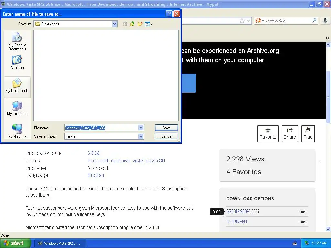Click the Favorite star button
This screenshot has height=248, width=331.
coord(268,134)
